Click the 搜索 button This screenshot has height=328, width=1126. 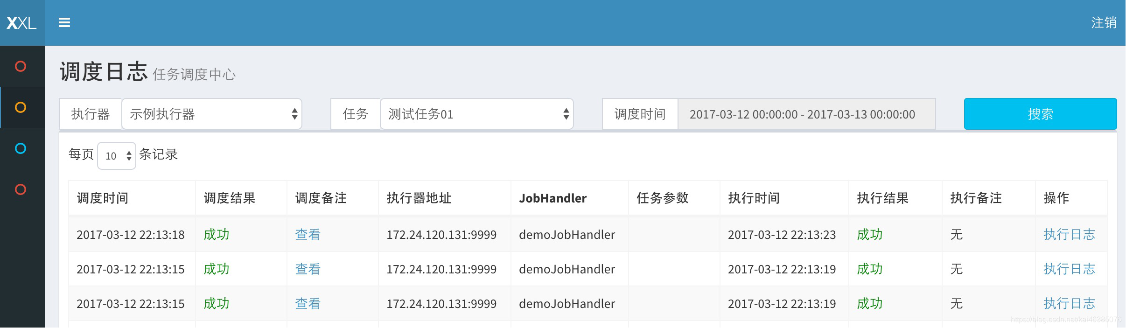coord(1041,114)
